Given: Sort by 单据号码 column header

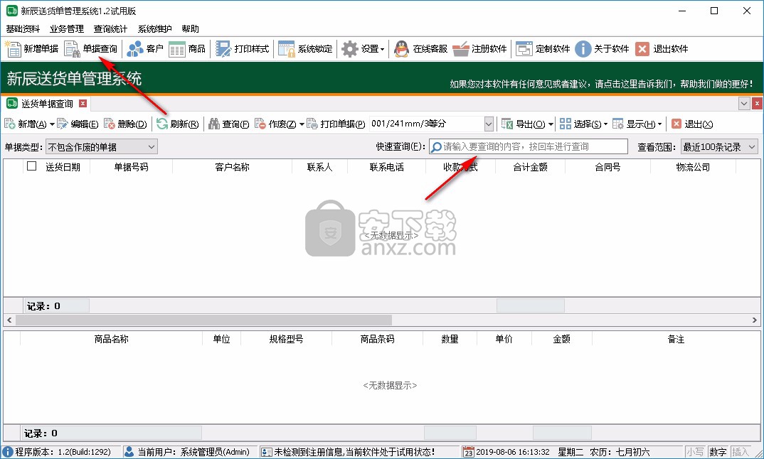Looking at the screenshot, I should tap(131, 167).
